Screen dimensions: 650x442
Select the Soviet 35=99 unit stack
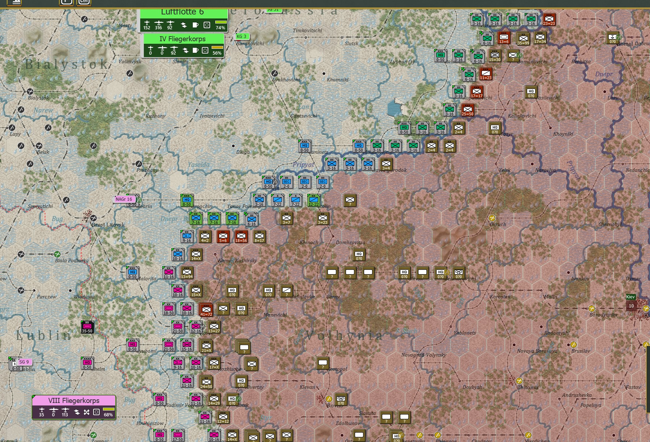pyautogui.click(x=523, y=39)
